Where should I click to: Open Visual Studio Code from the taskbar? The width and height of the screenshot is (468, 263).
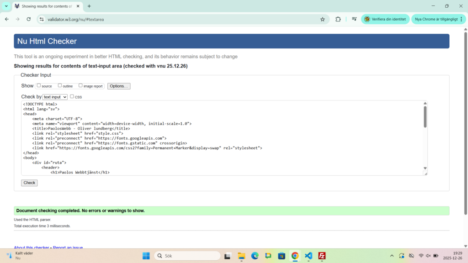point(308,256)
